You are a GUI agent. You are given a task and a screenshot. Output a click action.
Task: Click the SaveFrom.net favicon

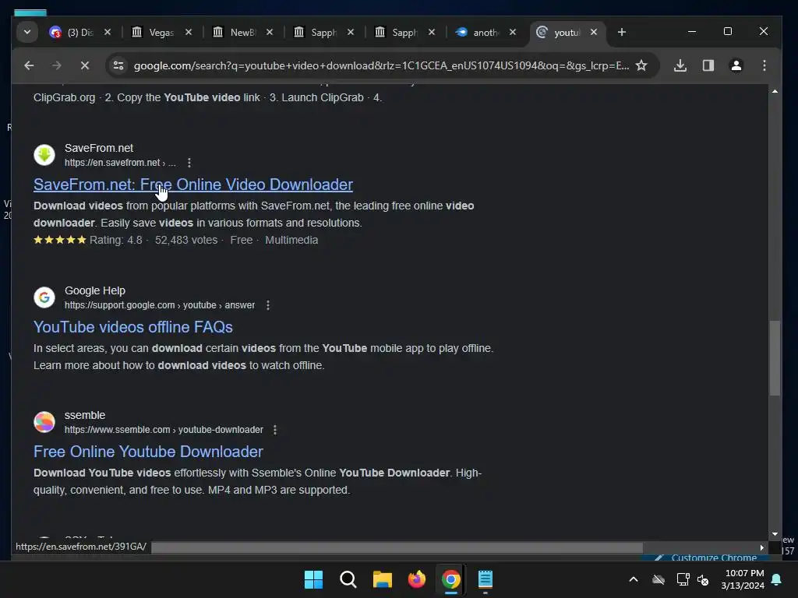click(x=44, y=155)
